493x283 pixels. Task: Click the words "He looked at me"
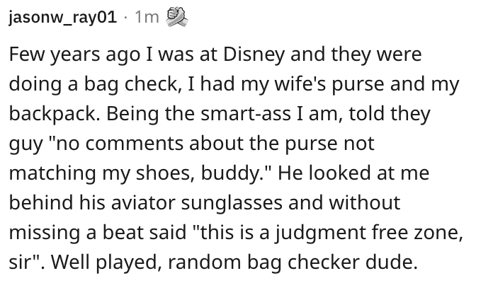click(353, 173)
